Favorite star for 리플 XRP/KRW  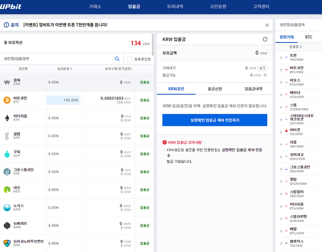281,144
